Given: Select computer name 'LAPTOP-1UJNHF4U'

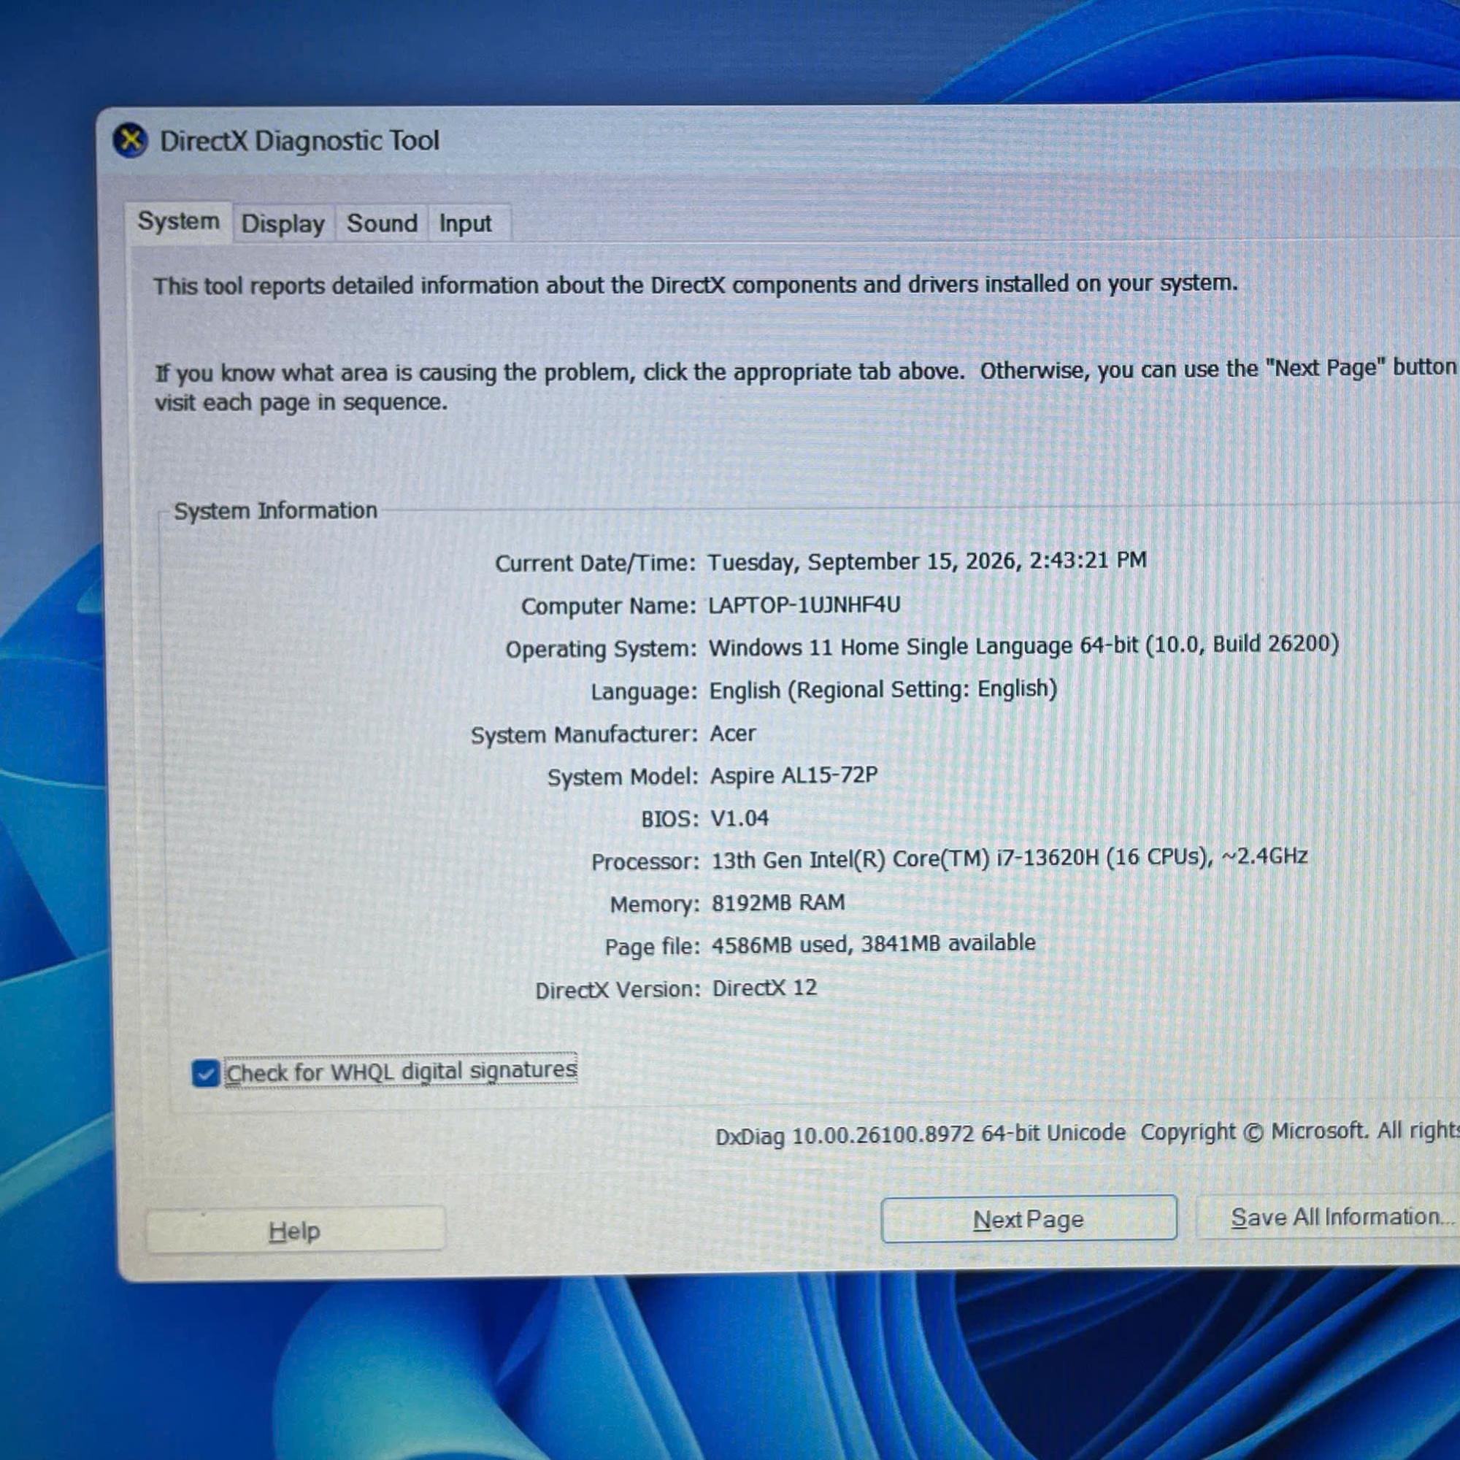Looking at the screenshot, I should pos(804,604).
